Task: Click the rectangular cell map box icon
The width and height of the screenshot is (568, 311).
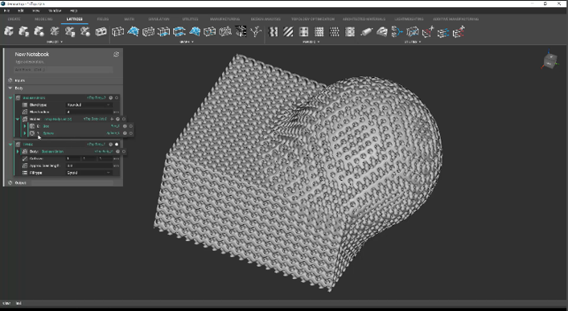Action: tap(101, 31)
